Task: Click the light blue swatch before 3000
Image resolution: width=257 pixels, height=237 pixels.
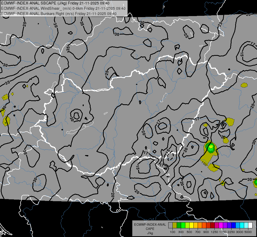Action: tap(238, 225)
